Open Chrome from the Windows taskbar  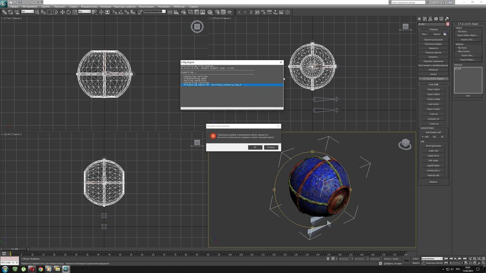[40, 269]
